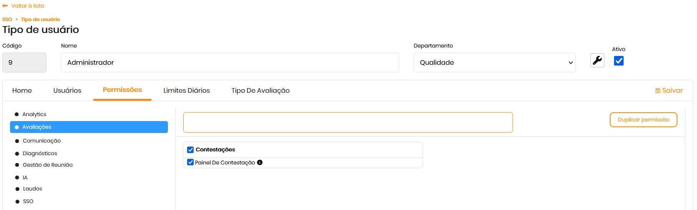Click the save icon beside Salvar

click(x=658, y=91)
